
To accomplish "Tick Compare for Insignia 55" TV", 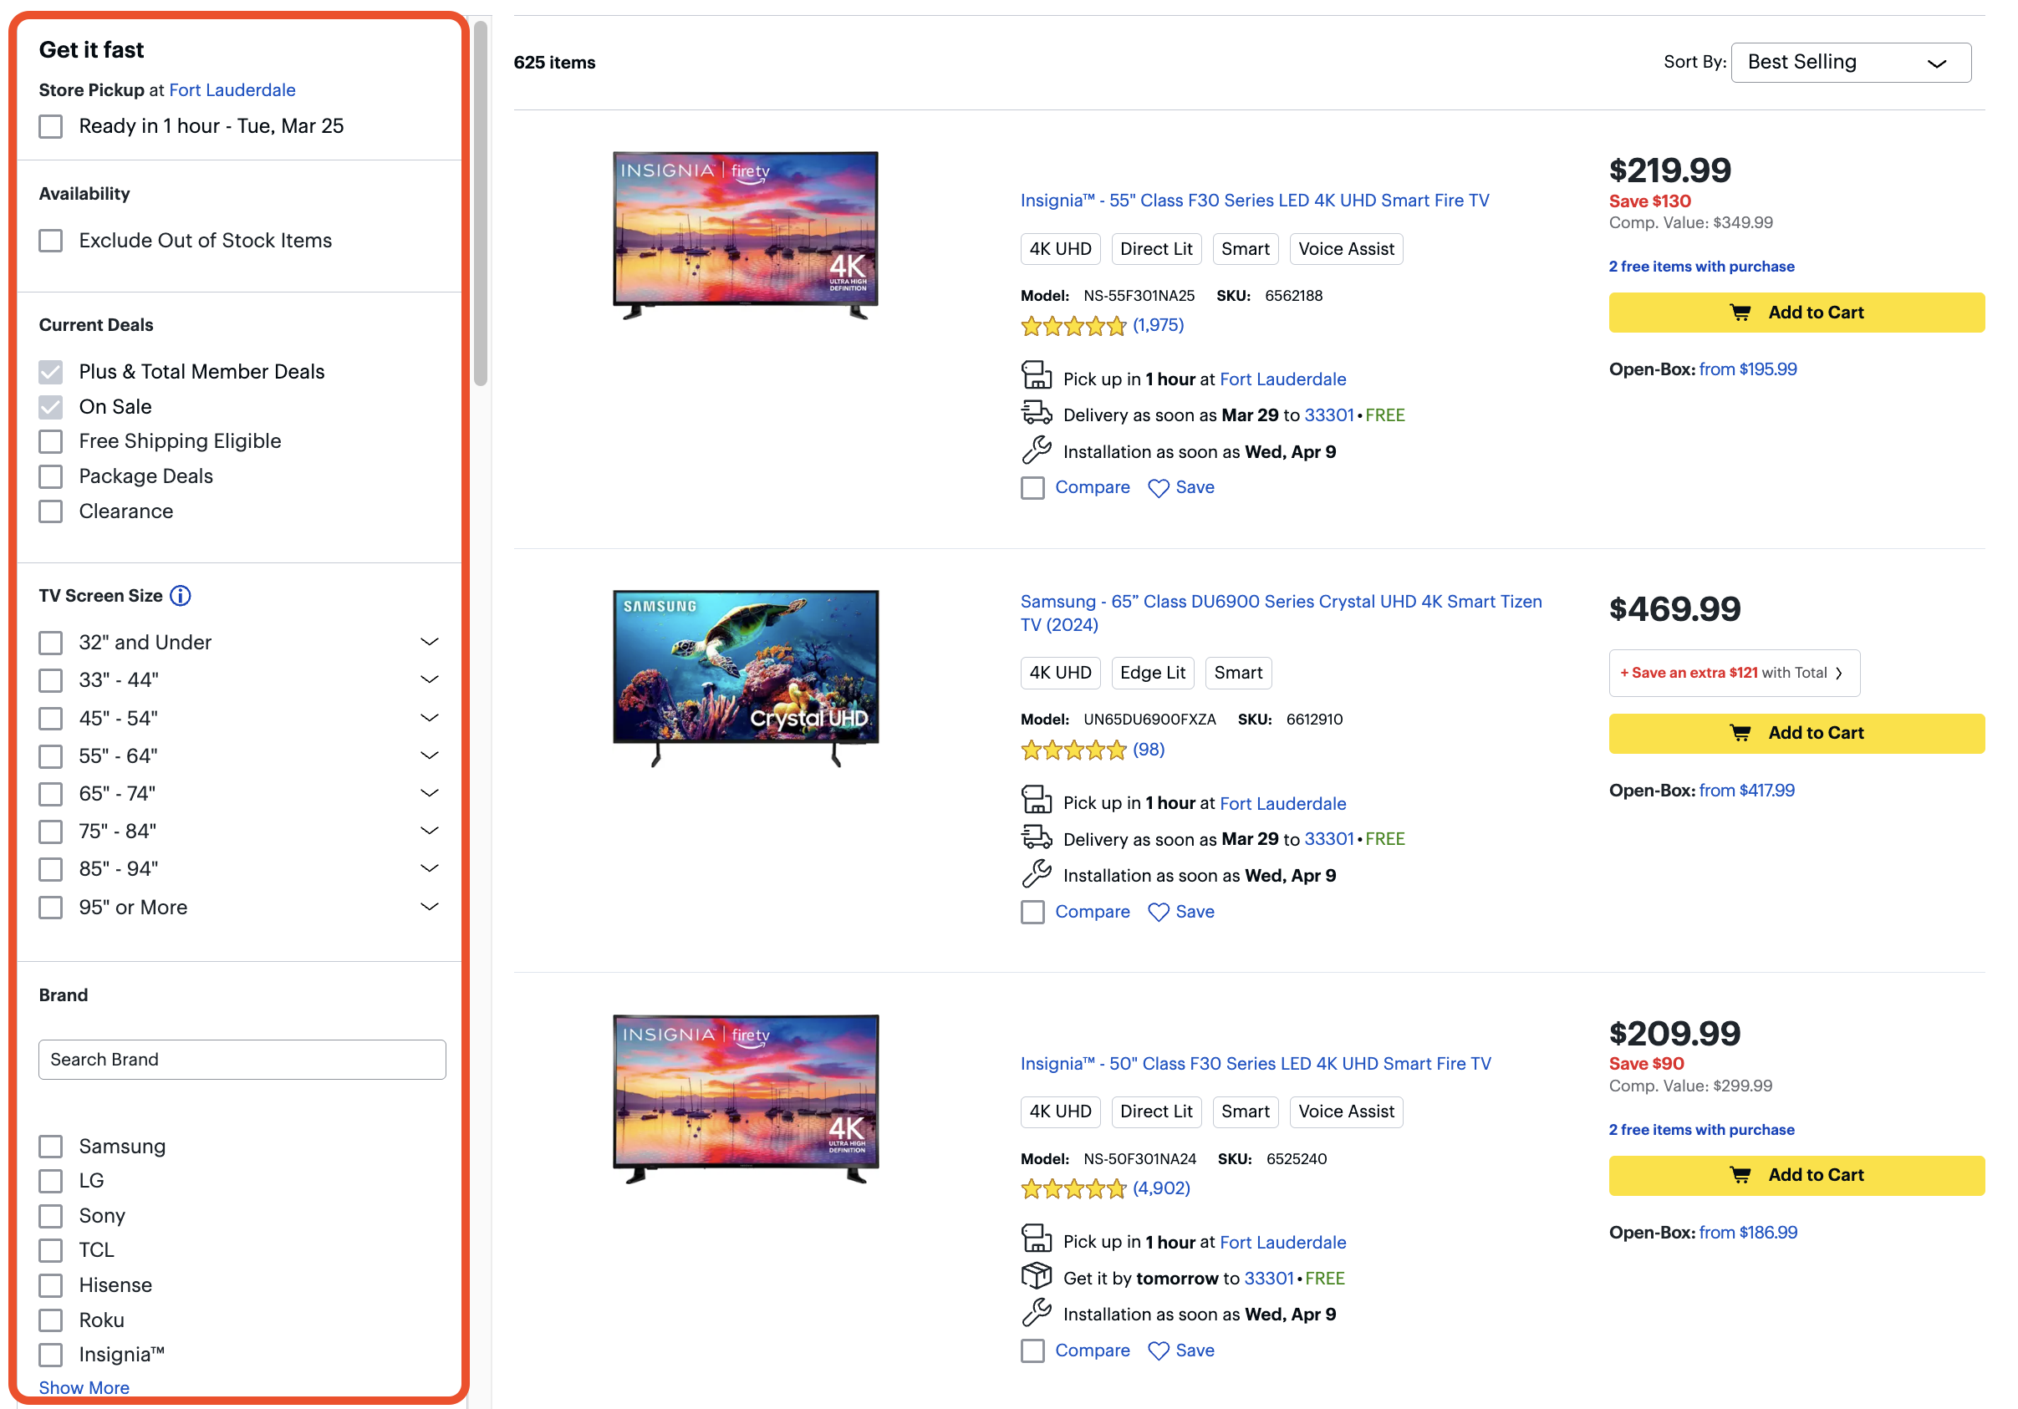I will tap(1032, 488).
